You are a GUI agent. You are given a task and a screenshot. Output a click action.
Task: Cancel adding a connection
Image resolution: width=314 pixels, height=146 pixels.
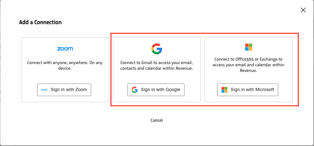[157, 120]
